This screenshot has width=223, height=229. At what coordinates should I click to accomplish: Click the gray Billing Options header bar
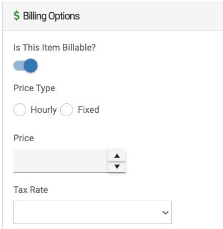coord(113,16)
